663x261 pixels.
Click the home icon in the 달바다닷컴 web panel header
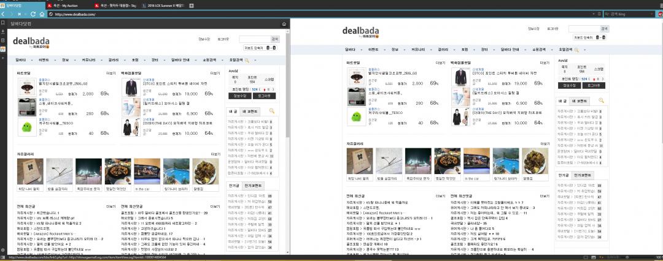(x=284, y=24)
